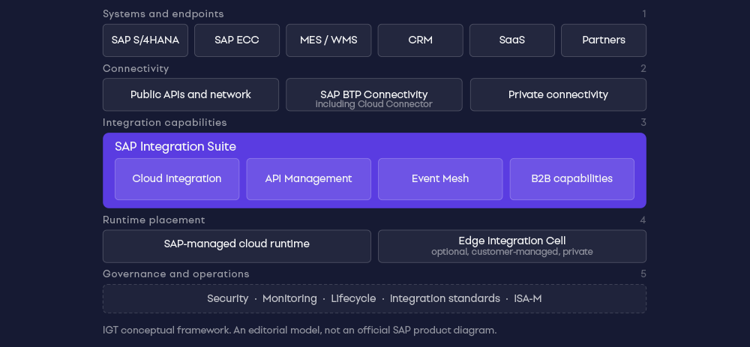Click the SAP Integration Suite heading

tap(175, 147)
